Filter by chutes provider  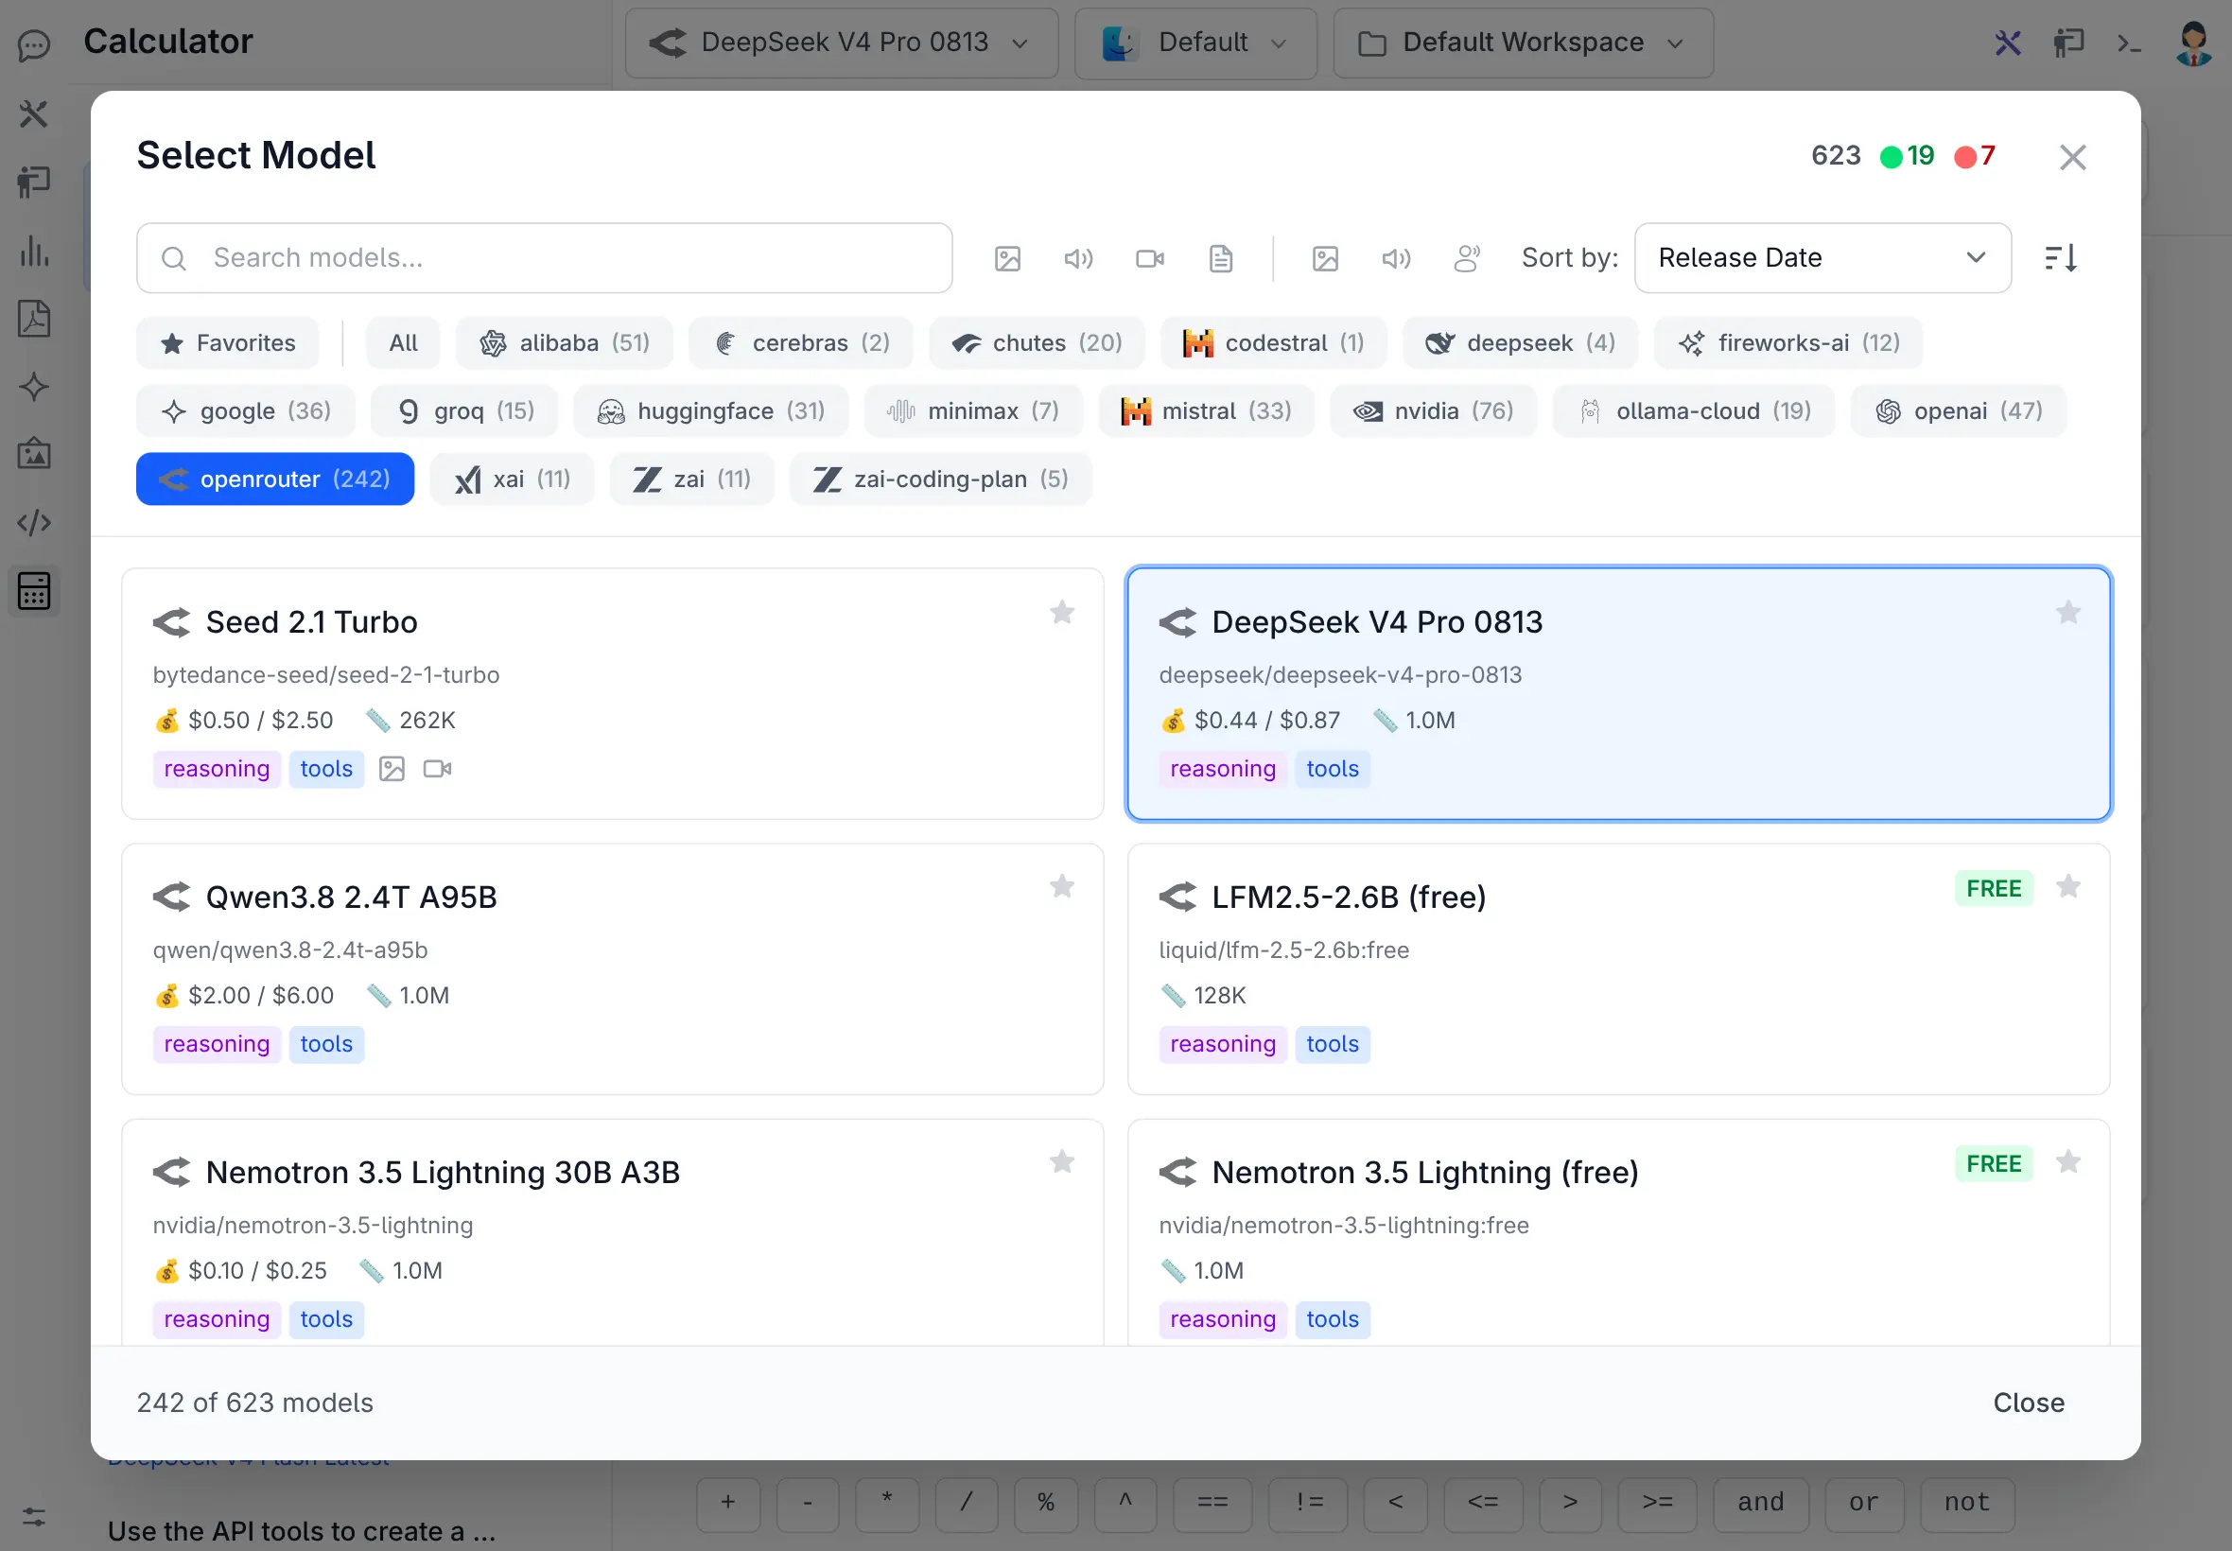tap(1037, 343)
